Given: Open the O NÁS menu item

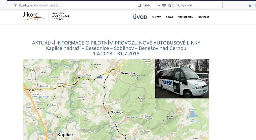Looking at the screenshot, I should (169, 17).
